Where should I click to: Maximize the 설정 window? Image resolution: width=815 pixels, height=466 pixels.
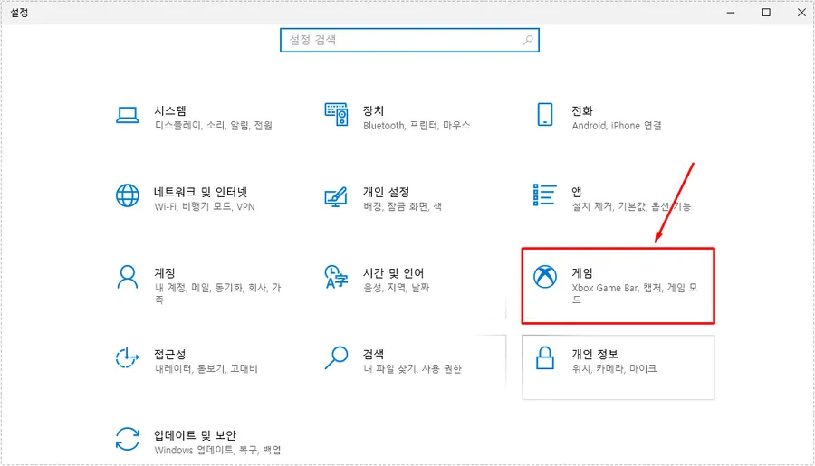tap(766, 13)
